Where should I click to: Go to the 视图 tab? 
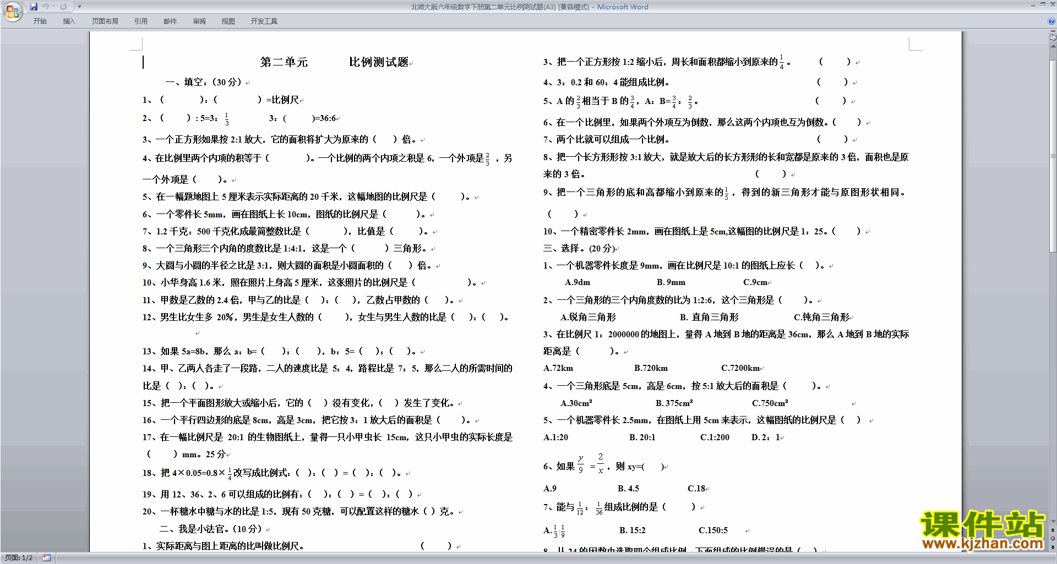tap(228, 21)
